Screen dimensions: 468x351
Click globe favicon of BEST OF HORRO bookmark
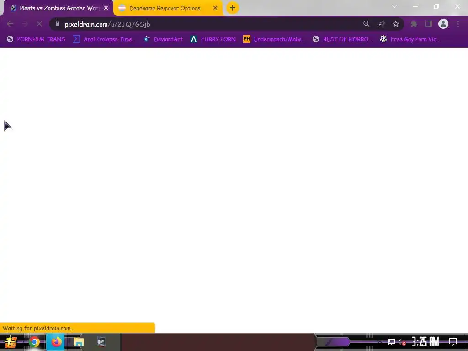tap(316, 39)
